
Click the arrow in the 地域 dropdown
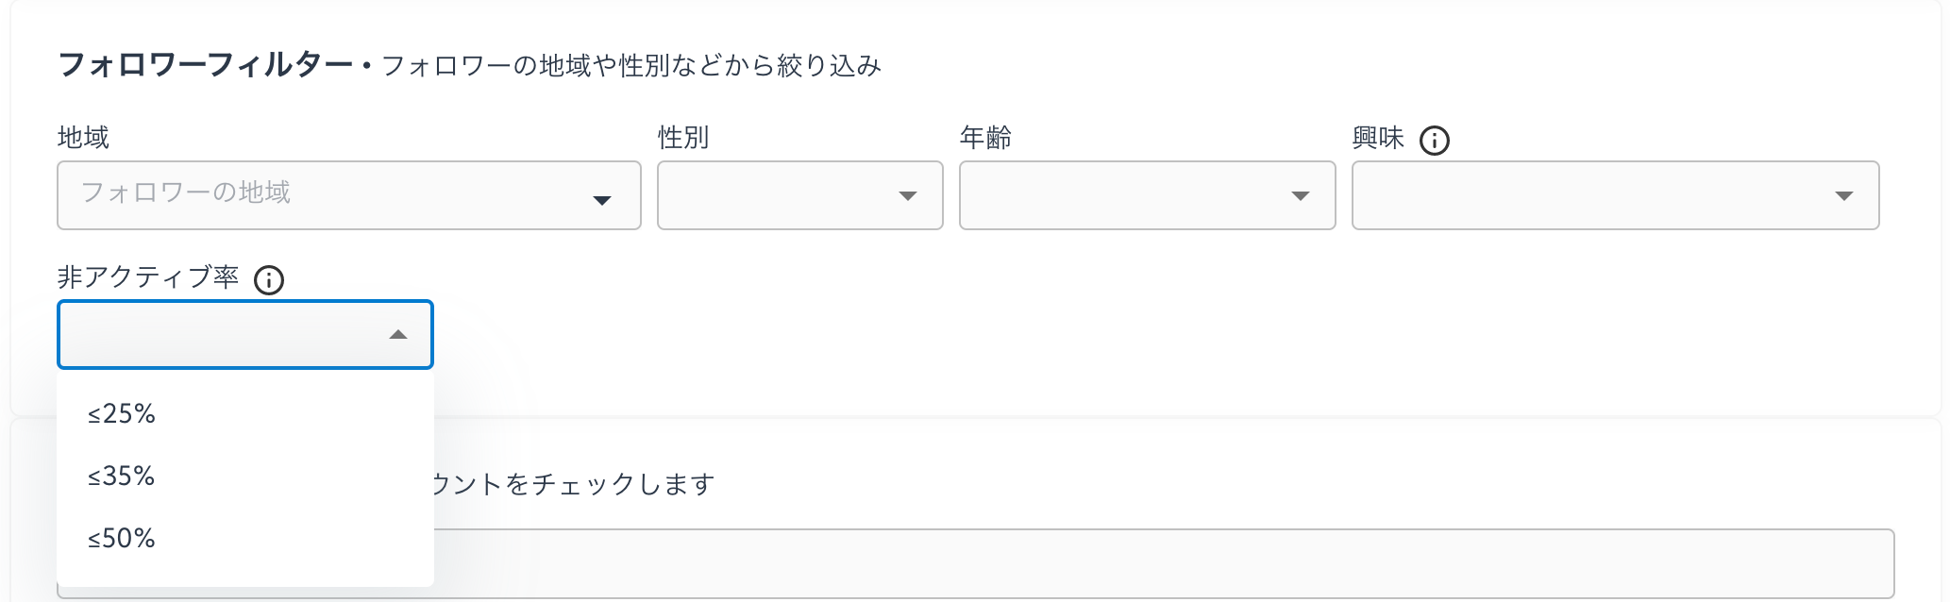click(601, 200)
